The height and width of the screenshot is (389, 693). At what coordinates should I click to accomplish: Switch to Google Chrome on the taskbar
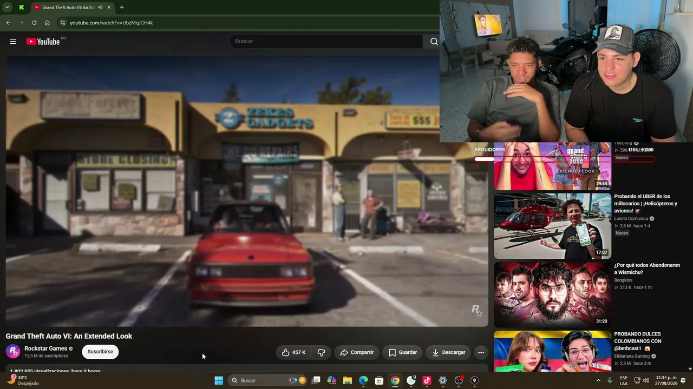395,380
